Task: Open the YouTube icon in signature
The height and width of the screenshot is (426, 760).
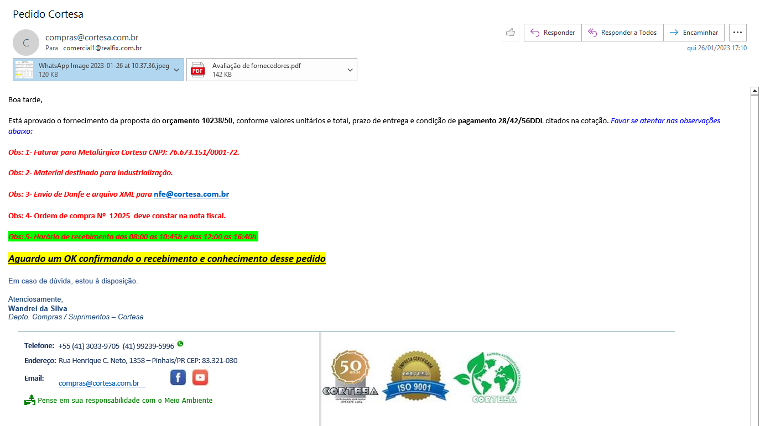Action: pos(200,377)
